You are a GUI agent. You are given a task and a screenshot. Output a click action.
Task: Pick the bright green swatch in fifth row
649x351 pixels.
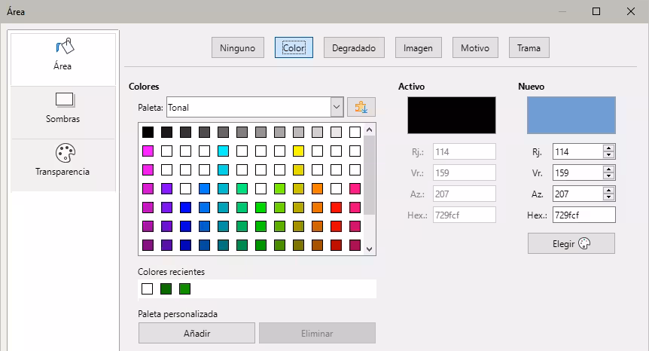click(261, 207)
